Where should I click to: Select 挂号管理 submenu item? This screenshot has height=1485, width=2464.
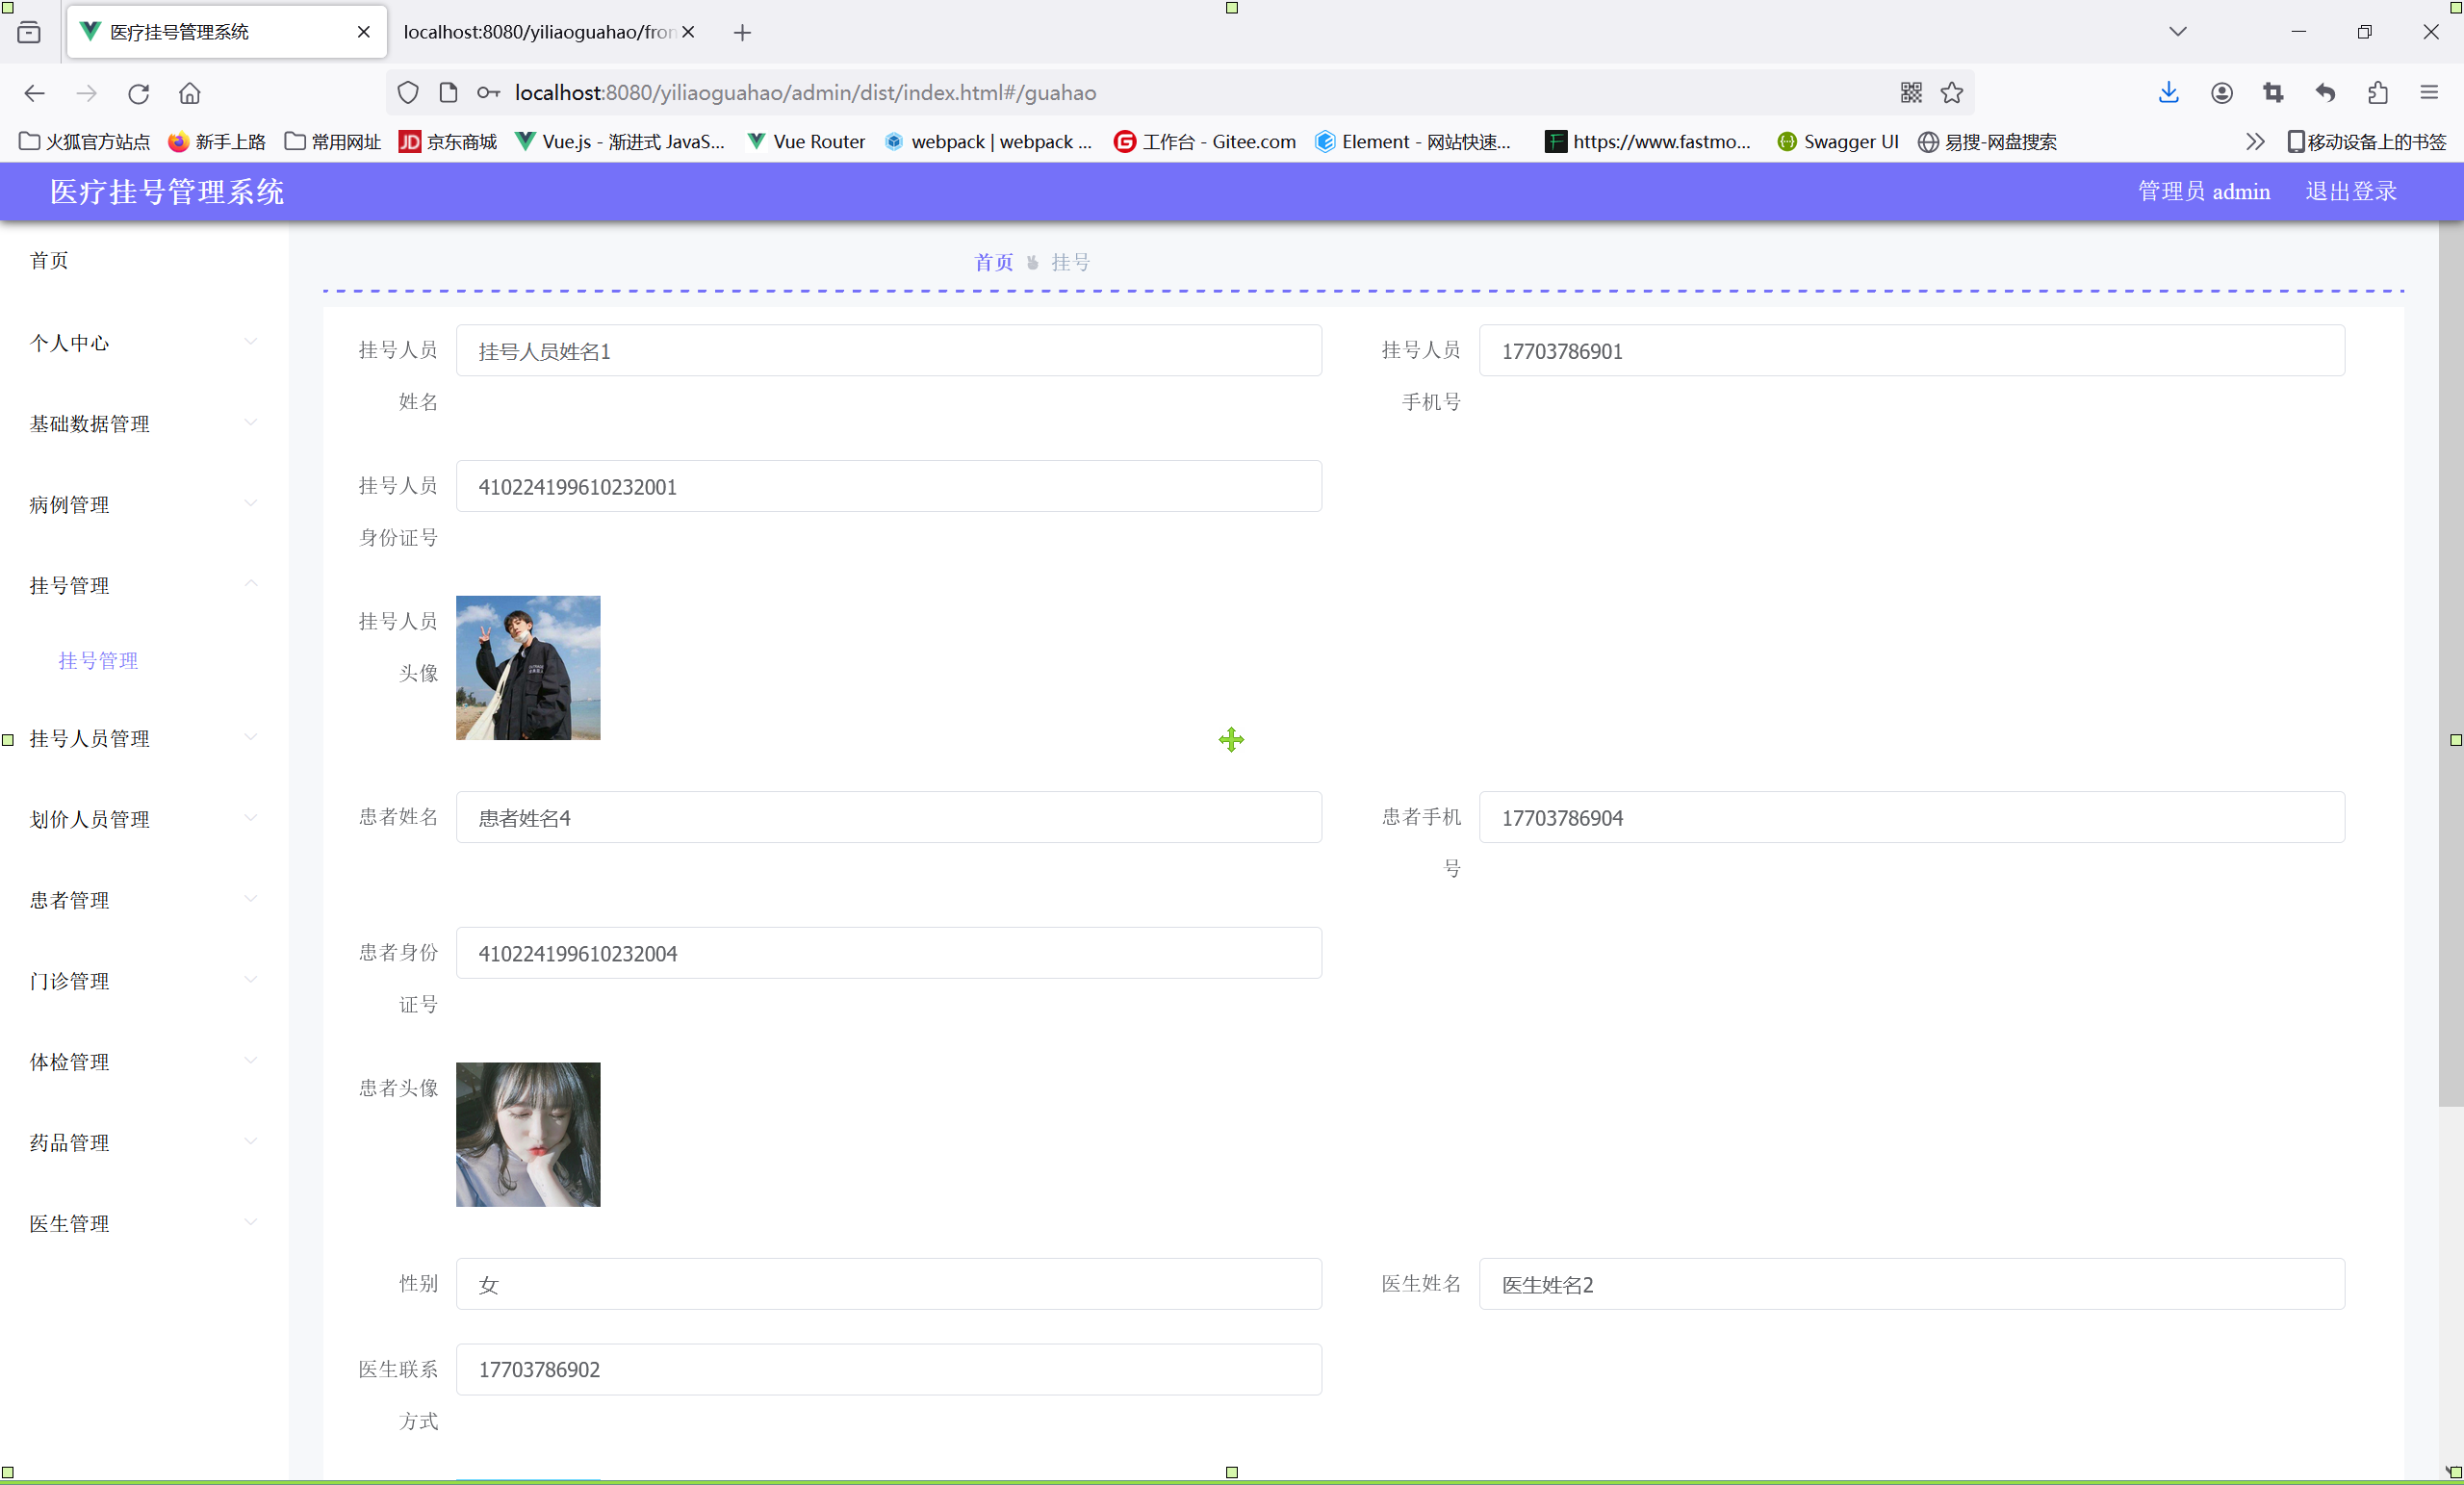(x=98, y=660)
